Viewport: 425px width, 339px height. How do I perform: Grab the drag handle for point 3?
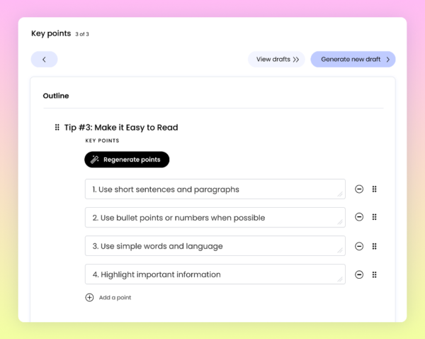tap(374, 246)
